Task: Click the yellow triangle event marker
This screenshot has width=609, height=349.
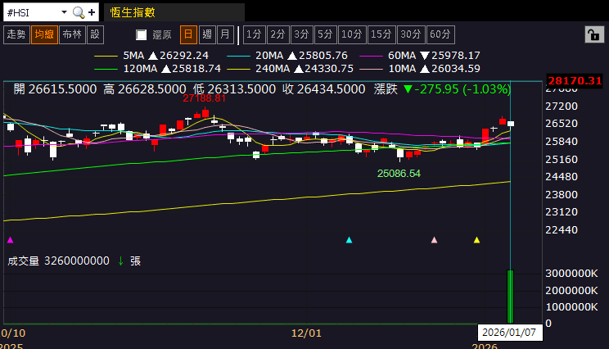Action: [476, 240]
